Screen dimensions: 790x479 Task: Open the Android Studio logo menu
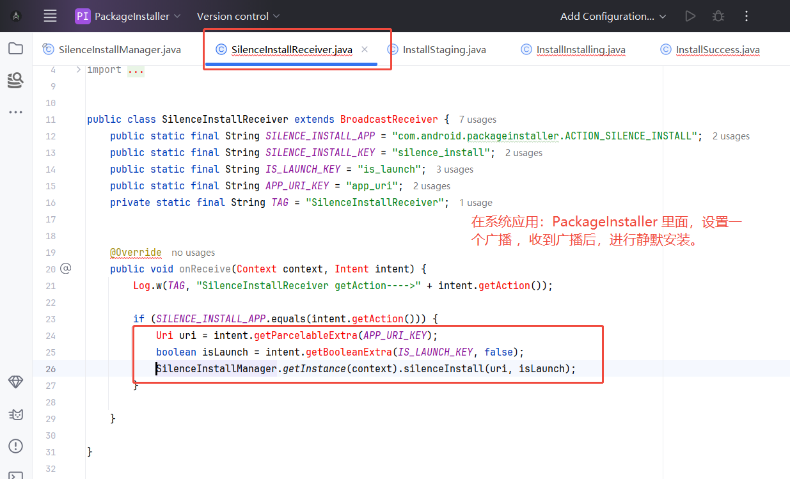coord(17,16)
